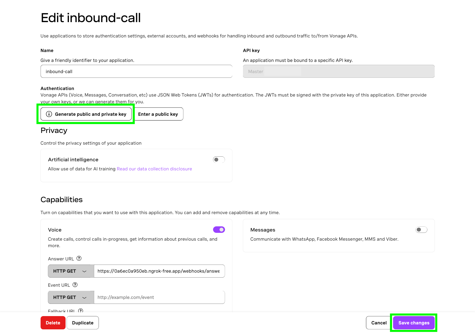475x333 pixels.
Task: Click the Save changes button
Action: pyautogui.click(x=414, y=323)
